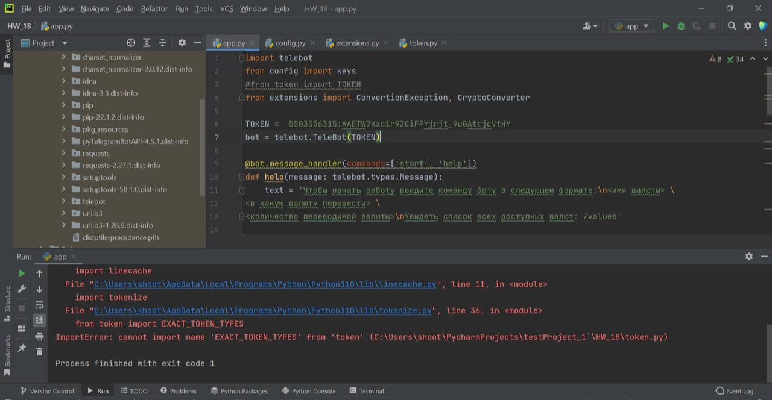772x400 pixels.
Task: Click the Project tree vertical scrollbar
Action: (202, 145)
